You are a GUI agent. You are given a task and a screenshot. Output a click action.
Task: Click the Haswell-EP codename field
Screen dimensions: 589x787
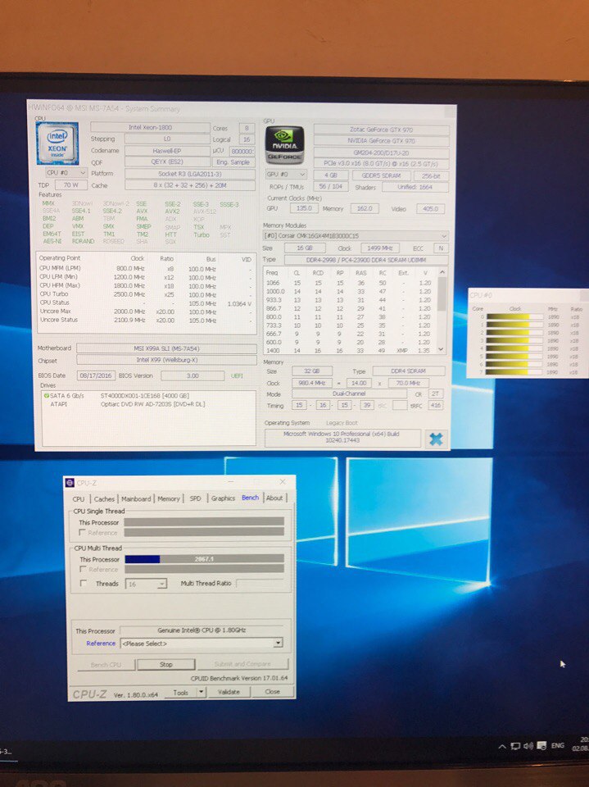167,151
